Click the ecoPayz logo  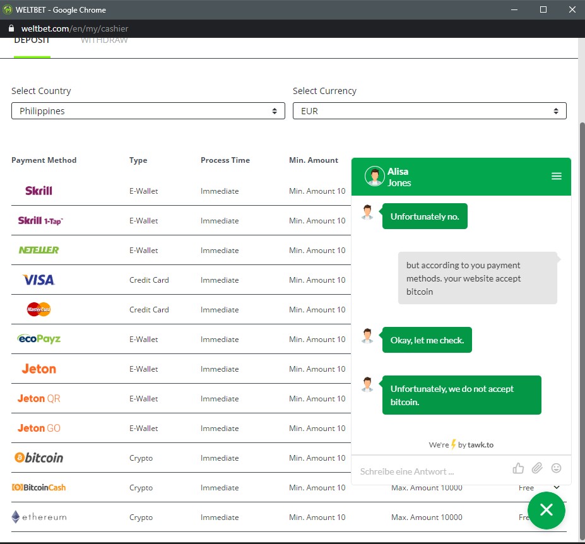(x=38, y=339)
